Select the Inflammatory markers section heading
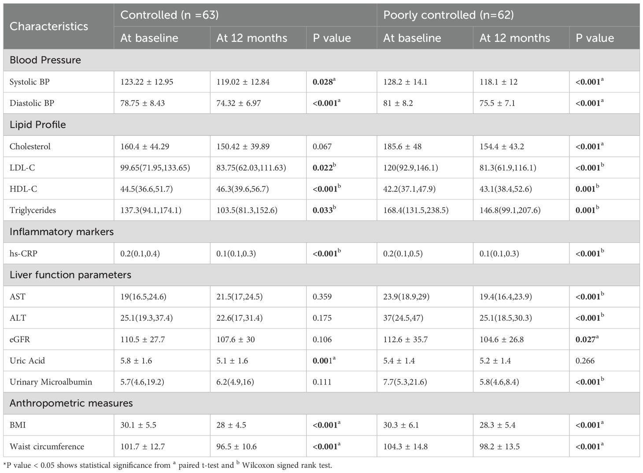 click(62, 232)
